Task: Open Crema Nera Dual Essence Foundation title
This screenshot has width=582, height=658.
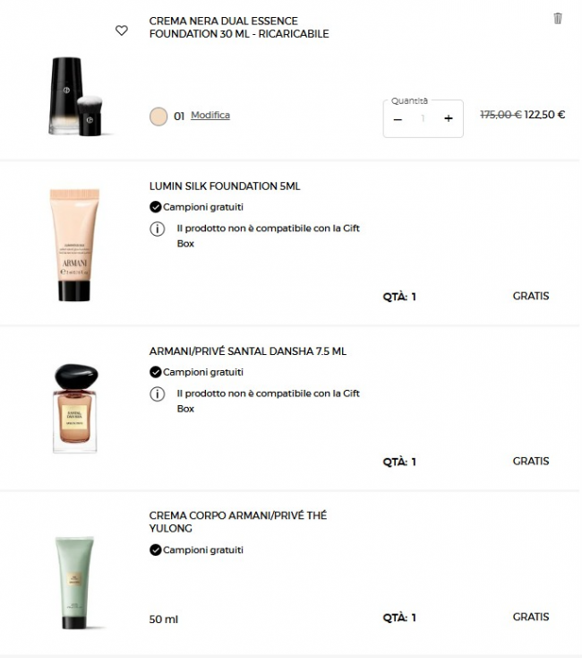Action: click(239, 27)
